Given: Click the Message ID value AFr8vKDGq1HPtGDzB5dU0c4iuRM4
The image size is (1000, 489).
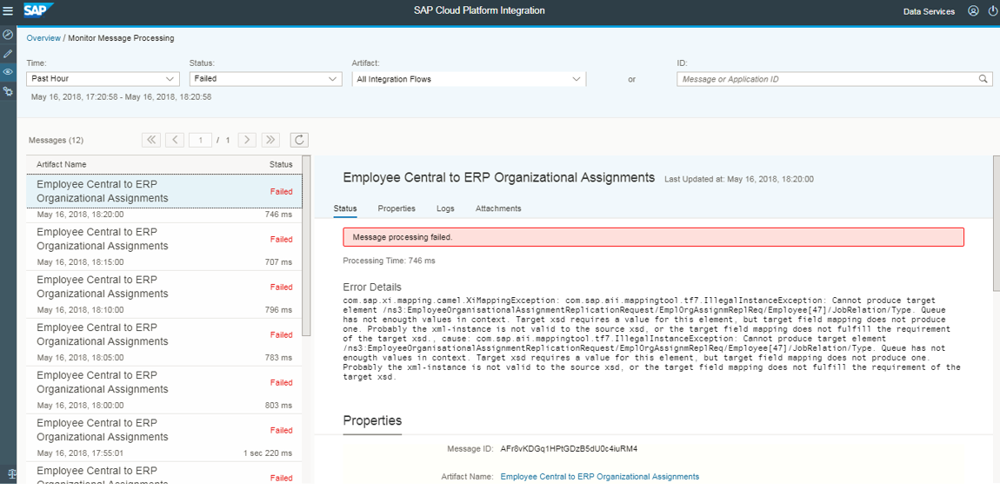Looking at the screenshot, I should point(569,448).
